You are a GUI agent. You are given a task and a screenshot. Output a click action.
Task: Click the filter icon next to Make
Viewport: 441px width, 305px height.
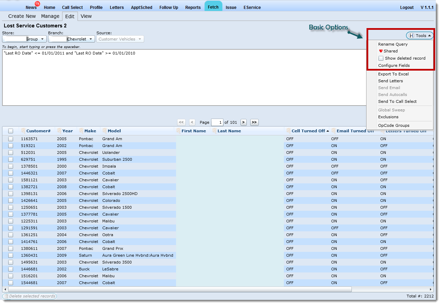coord(81,131)
